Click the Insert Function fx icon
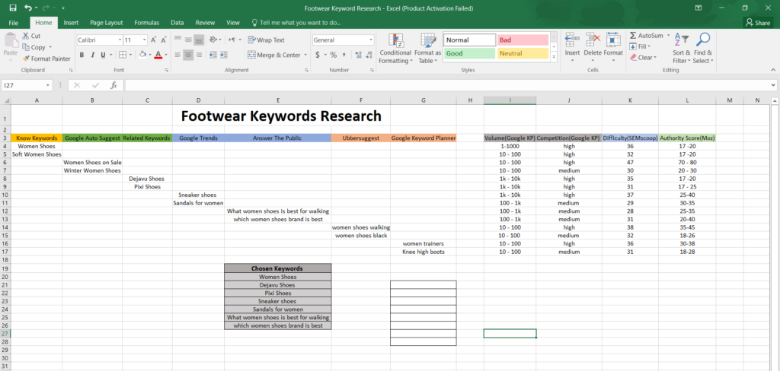 coord(113,85)
